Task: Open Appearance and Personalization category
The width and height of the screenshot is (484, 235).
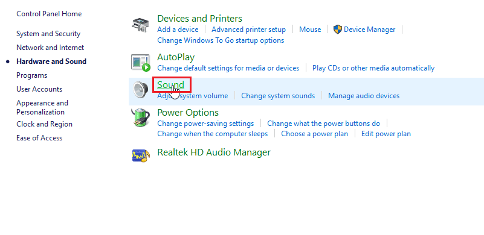Action: (42, 107)
